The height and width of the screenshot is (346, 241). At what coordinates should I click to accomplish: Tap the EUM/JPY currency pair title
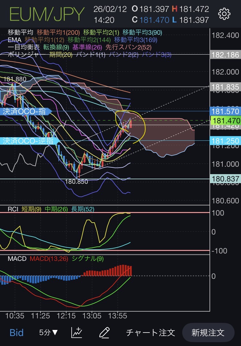click(47, 14)
